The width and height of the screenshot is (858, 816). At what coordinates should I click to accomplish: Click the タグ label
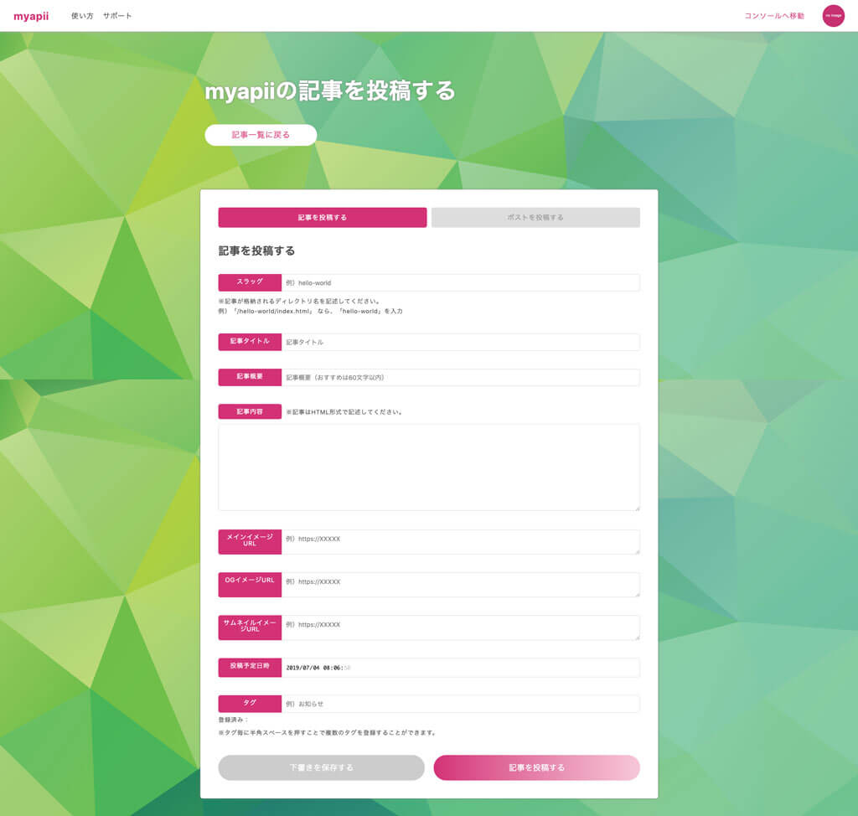pyautogui.click(x=250, y=704)
